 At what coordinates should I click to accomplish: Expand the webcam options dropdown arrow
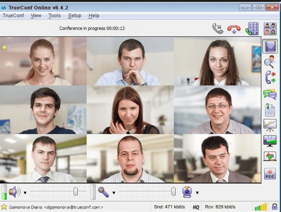coord(197,193)
